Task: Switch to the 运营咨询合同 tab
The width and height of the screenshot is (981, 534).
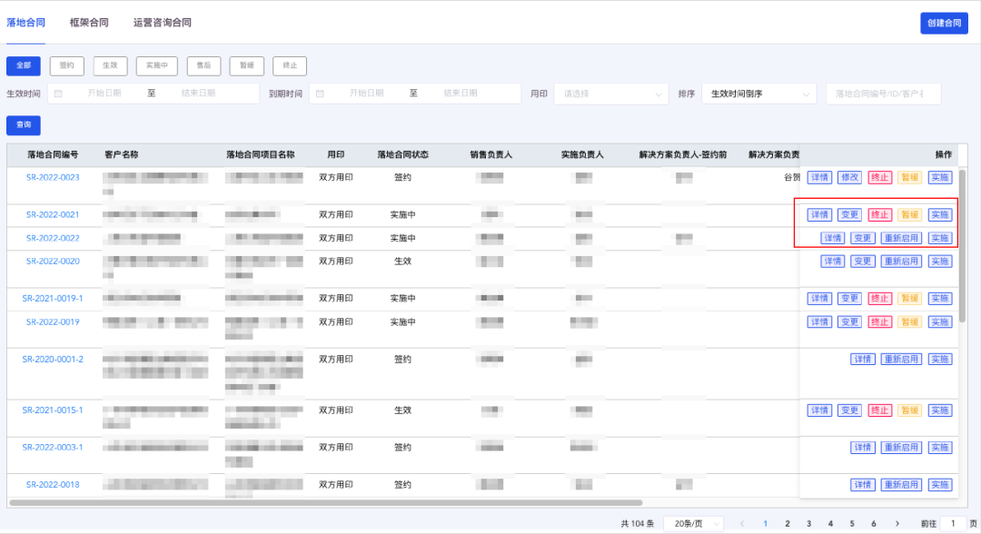Action: point(162,23)
